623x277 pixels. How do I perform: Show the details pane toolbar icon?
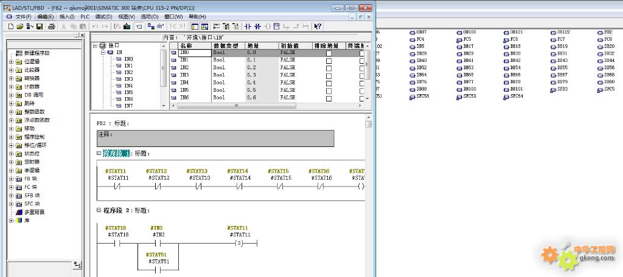[x=204, y=27]
